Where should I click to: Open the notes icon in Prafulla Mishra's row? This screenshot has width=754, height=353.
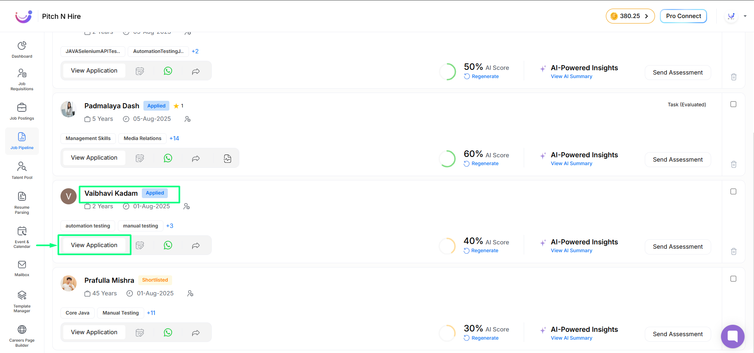point(140,333)
